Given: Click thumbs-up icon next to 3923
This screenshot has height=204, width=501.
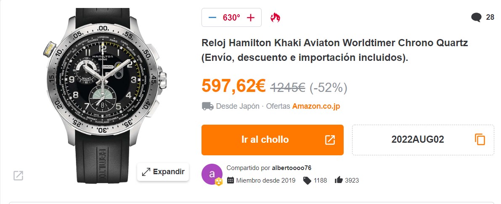Looking at the screenshot, I should click(339, 180).
